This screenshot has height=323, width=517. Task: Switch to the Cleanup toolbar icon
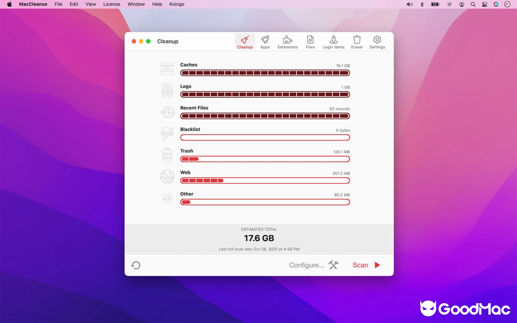(245, 40)
